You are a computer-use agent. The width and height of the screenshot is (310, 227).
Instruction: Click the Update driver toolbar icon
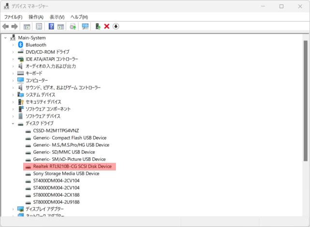click(73, 26)
